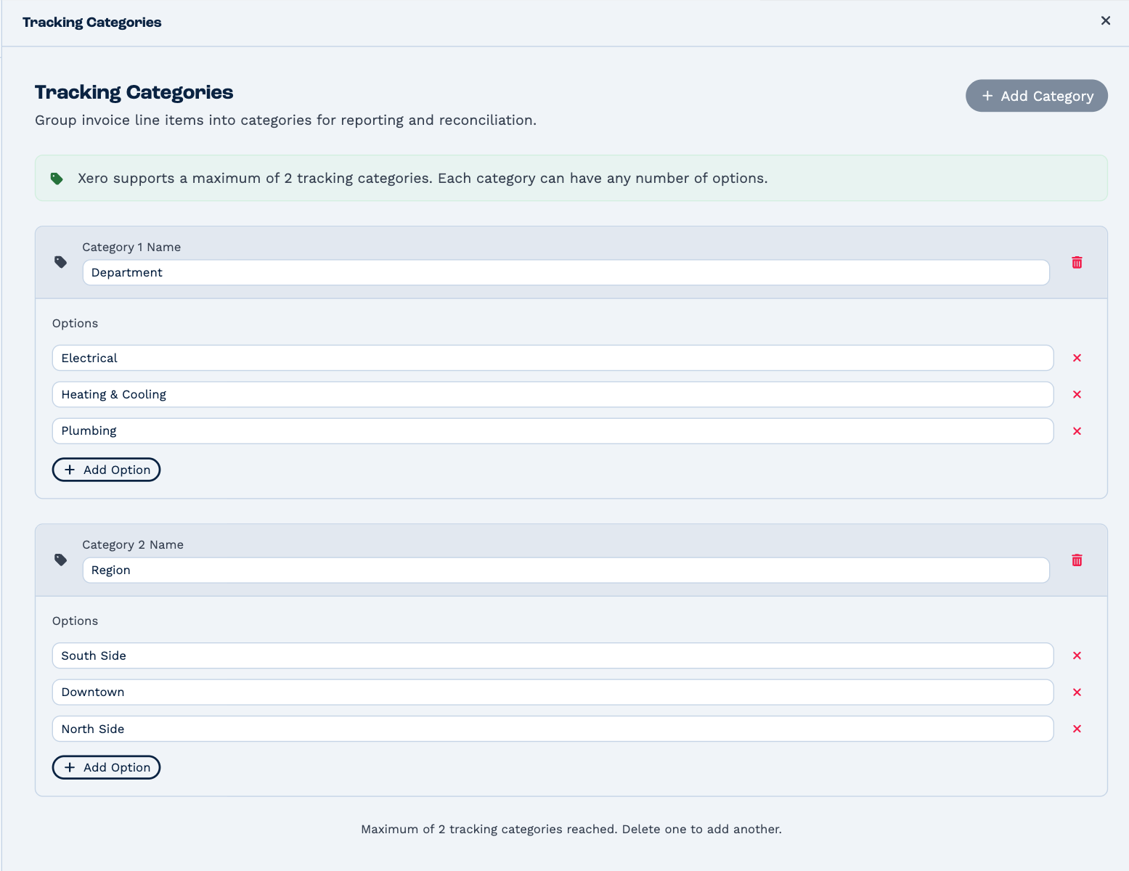Focus the Electrical option field
The width and height of the screenshot is (1129, 871).
553,358
